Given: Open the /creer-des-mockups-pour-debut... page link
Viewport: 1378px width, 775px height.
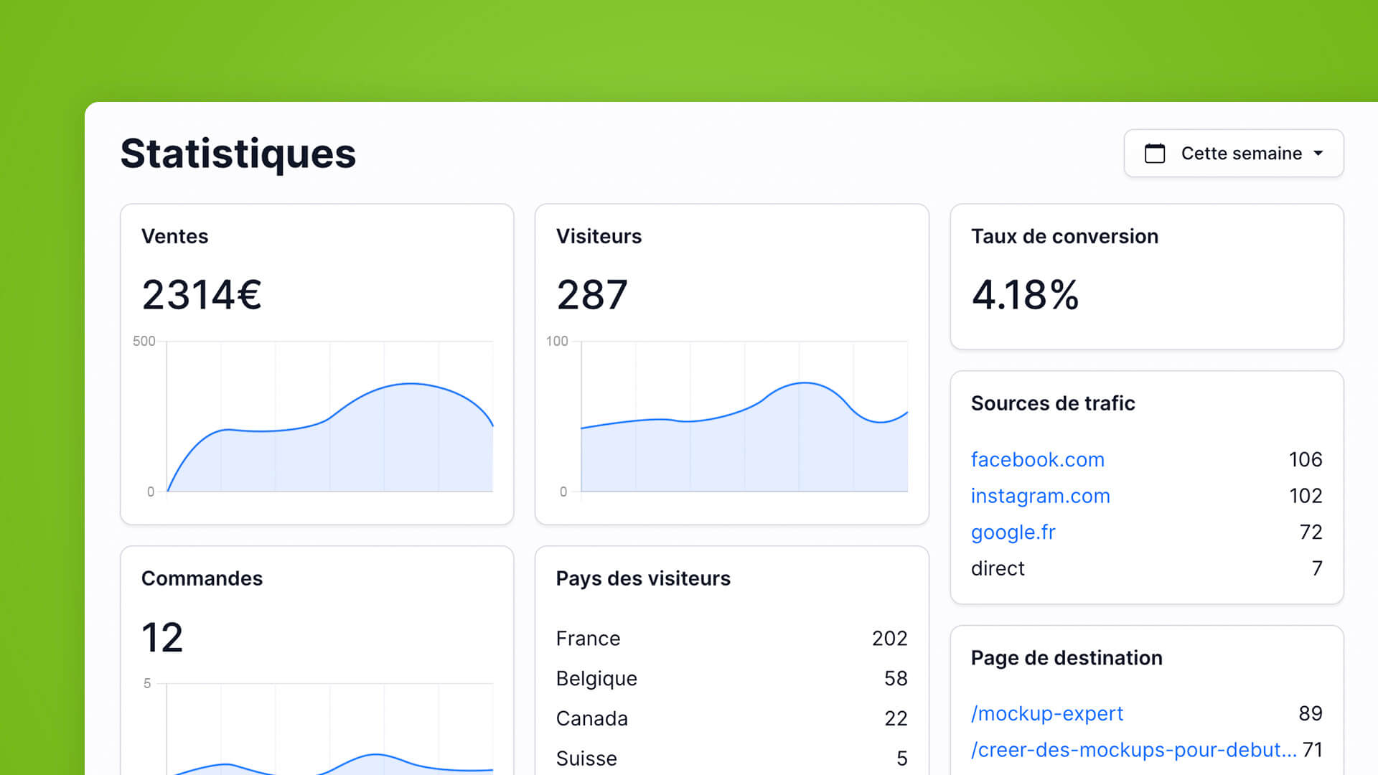Looking at the screenshot, I should click(1134, 750).
